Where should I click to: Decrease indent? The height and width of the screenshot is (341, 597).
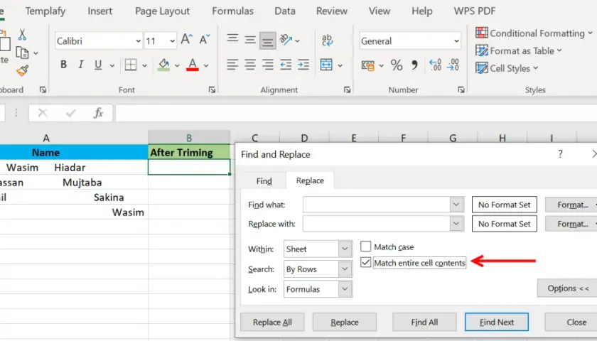pyautogui.click(x=286, y=65)
